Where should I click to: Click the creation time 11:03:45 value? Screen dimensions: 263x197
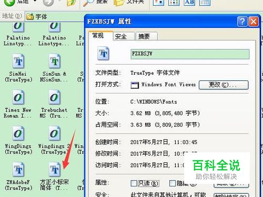(x=164, y=142)
